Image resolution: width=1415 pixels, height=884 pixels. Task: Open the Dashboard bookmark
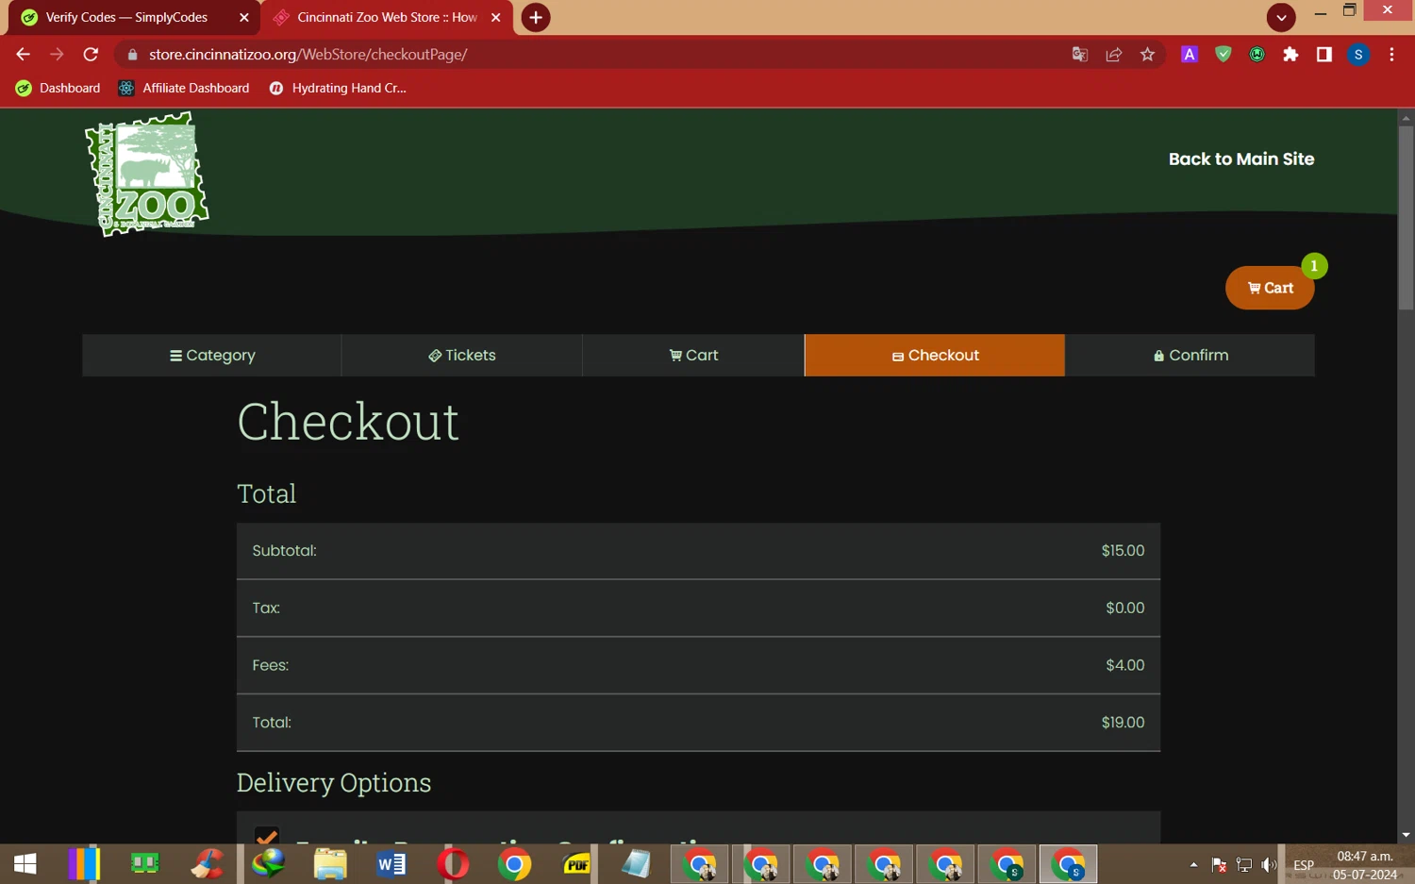(x=58, y=88)
